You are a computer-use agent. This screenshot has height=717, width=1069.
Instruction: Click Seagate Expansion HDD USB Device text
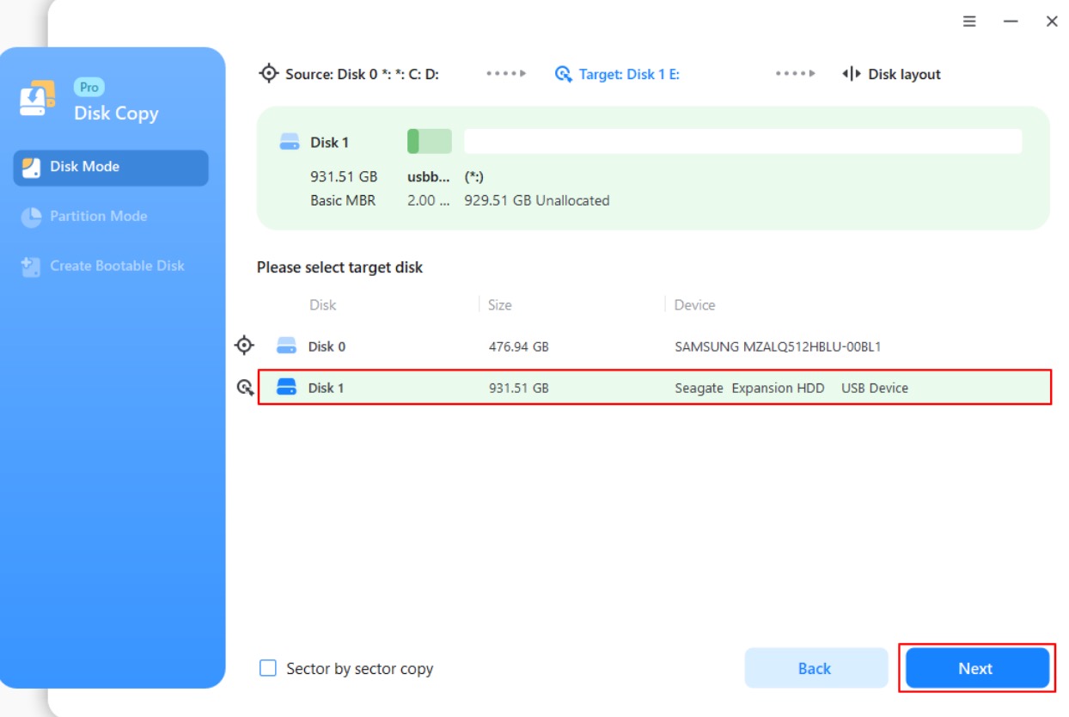point(791,388)
